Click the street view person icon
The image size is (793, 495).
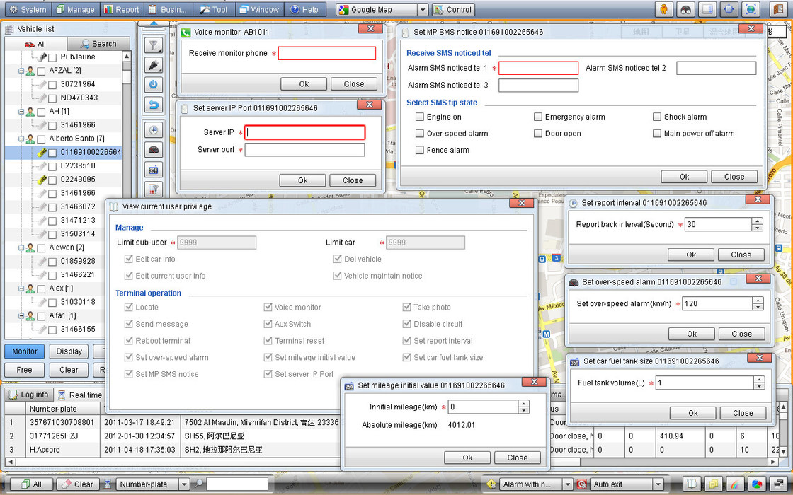[x=663, y=9]
